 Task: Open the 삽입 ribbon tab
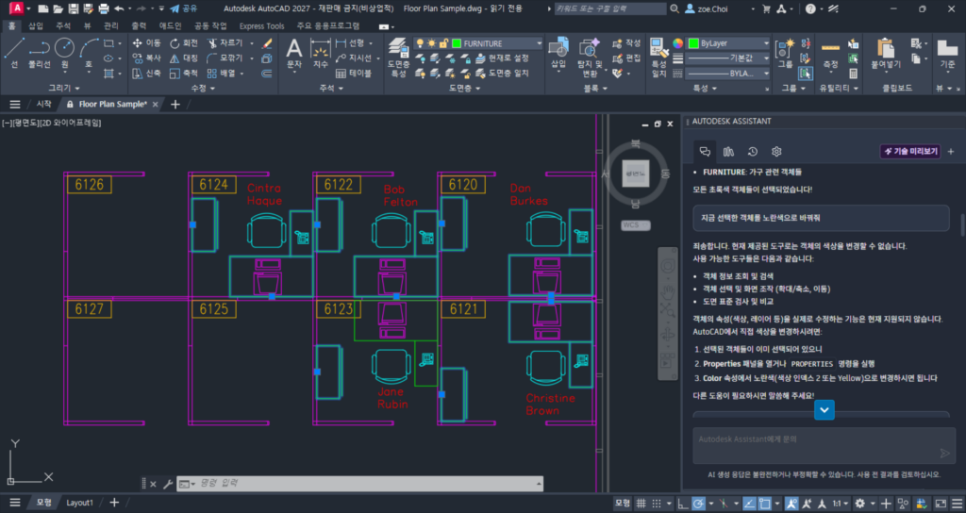(x=36, y=25)
